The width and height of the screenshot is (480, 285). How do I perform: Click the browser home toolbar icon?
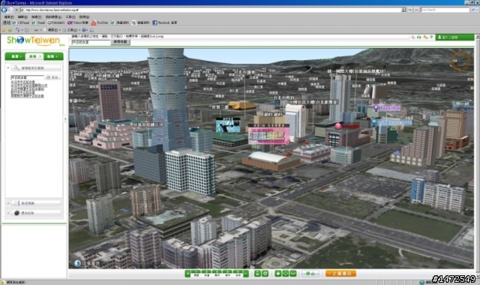pos(18,30)
